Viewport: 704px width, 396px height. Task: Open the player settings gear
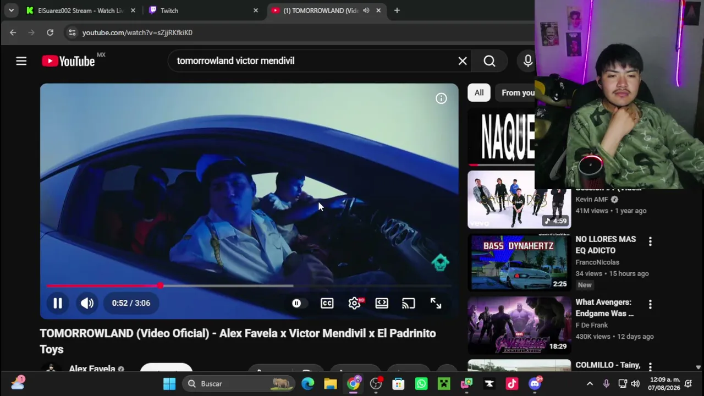355,303
